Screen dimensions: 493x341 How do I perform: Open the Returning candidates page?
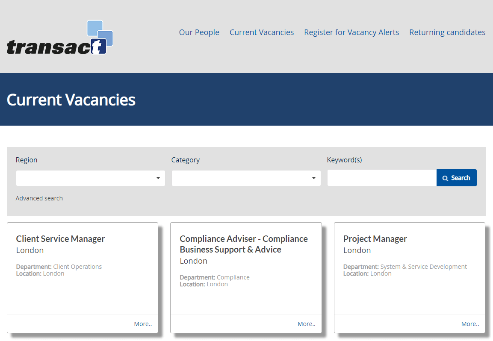click(447, 32)
